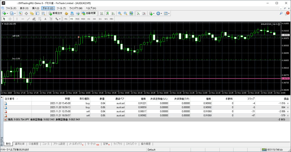The height and width of the screenshot is (152, 291).
Task: Select the crosshair cursor tool
Action: tap(10, 19)
